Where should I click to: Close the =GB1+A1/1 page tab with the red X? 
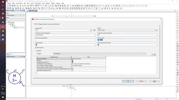pyautogui.click(x=36, y=11)
